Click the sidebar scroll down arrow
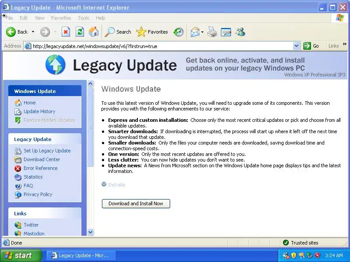This screenshot has width=350, height=262. (x=90, y=232)
